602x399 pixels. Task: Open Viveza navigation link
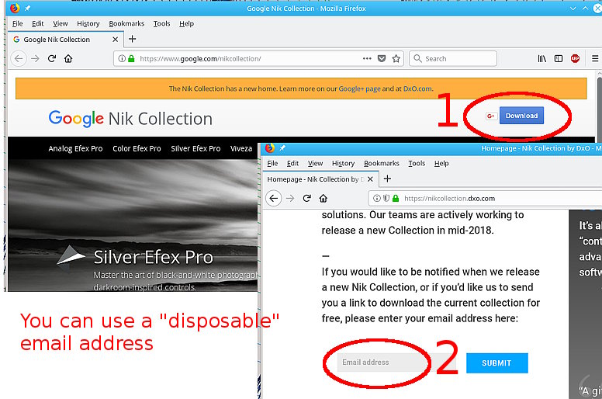click(x=241, y=148)
